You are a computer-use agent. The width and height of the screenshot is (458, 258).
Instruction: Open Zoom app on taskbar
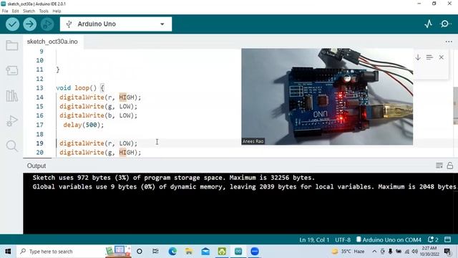tap(255, 252)
